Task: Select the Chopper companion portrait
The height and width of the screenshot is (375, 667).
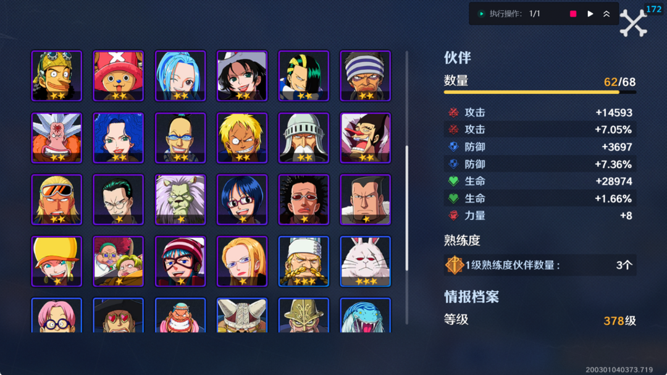Action: pos(118,76)
